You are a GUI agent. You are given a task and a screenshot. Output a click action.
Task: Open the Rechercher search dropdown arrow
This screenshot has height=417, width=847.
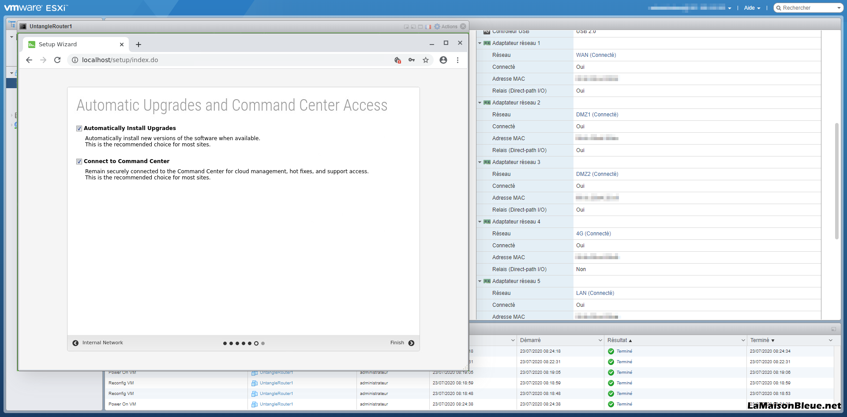(x=839, y=8)
